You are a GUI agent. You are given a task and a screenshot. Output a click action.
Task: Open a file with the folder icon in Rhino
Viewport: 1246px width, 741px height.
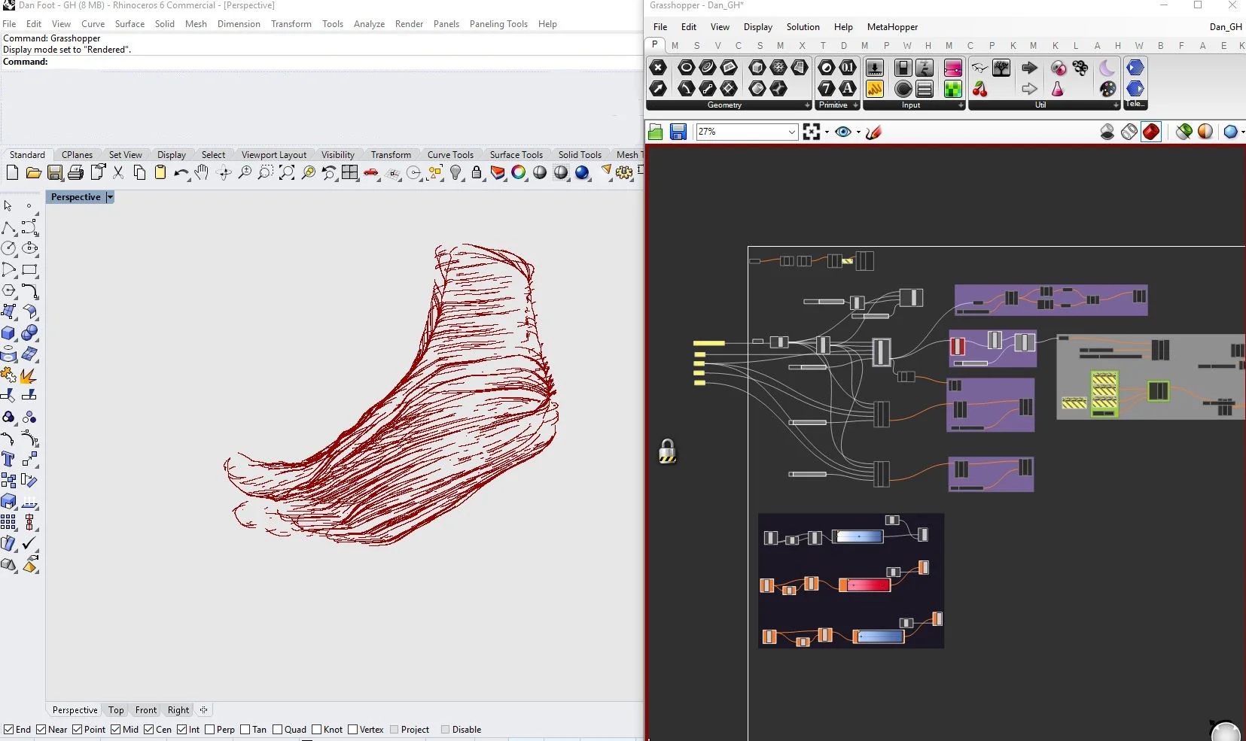[x=33, y=173]
